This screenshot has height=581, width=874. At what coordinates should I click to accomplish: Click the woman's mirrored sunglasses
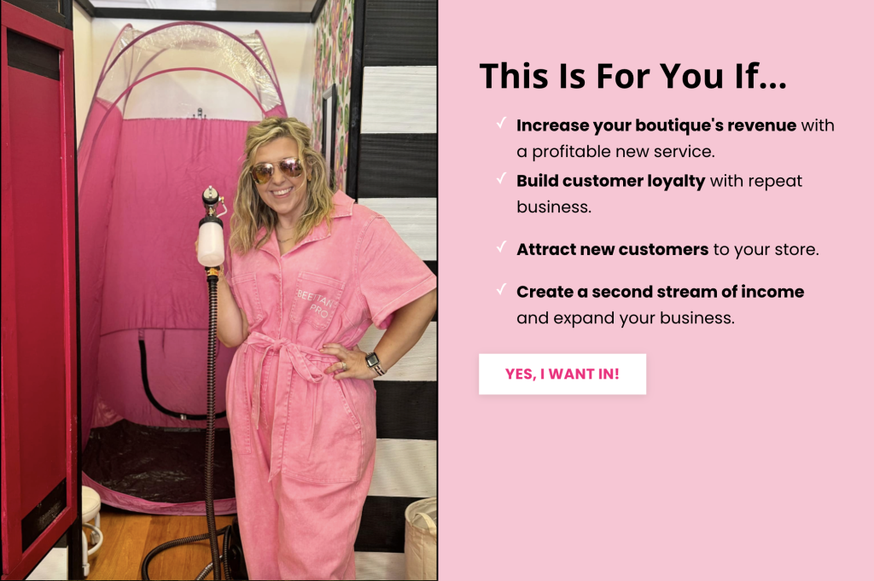click(x=277, y=171)
